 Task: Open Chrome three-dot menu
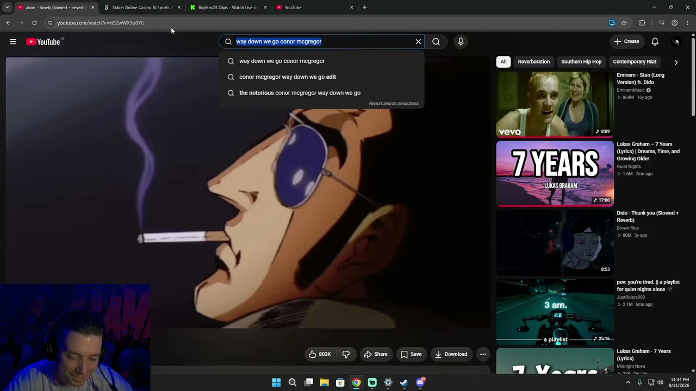(688, 23)
